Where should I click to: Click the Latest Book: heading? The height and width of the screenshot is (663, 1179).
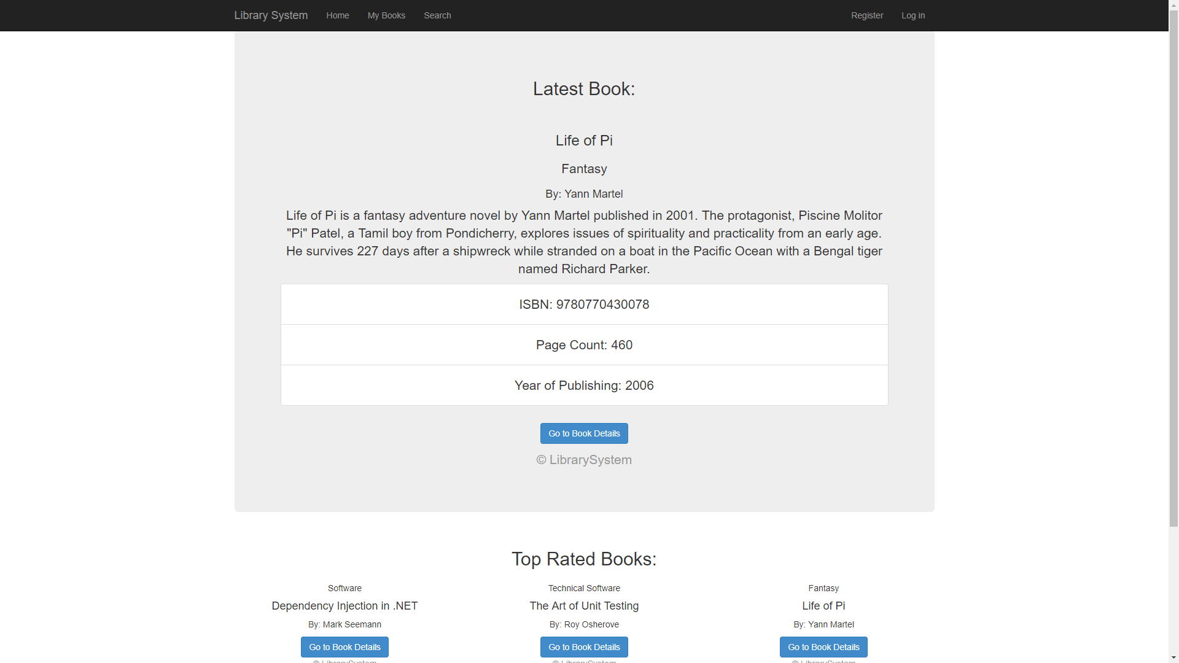[x=584, y=89]
